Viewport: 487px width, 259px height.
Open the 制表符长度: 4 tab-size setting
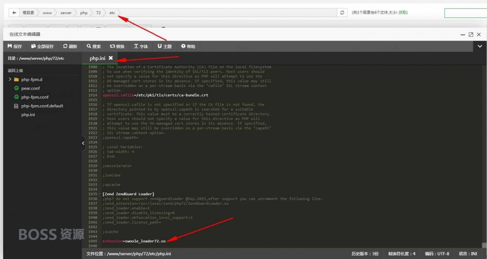[x=402, y=254]
